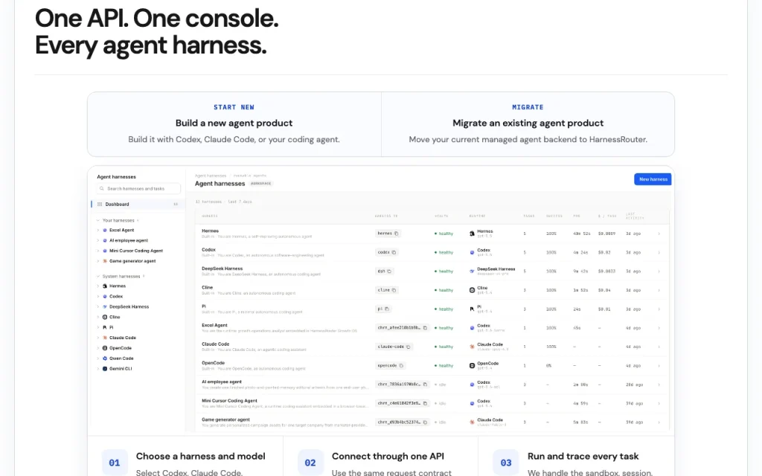Viewport: 762px width, 476px height.
Task: Click the "Run and trace every task" heading
Action: pyautogui.click(x=583, y=456)
